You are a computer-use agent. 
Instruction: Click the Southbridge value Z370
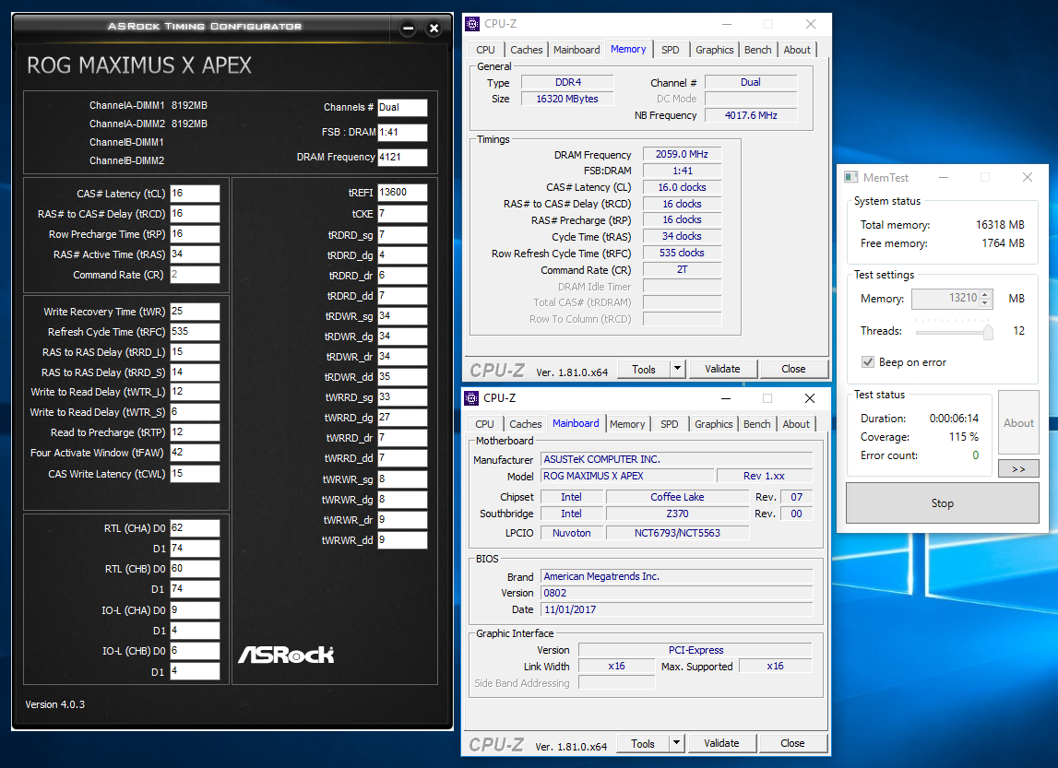click(677, 514)
